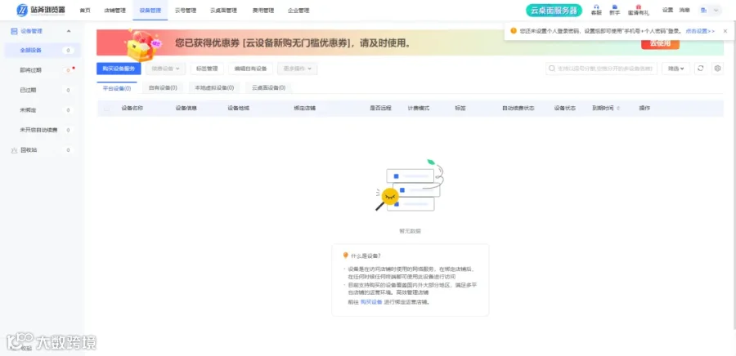This screenshot has height=356, width=736.
Task: Switch to 自有设备(0) tab
Action: (163, 87)
